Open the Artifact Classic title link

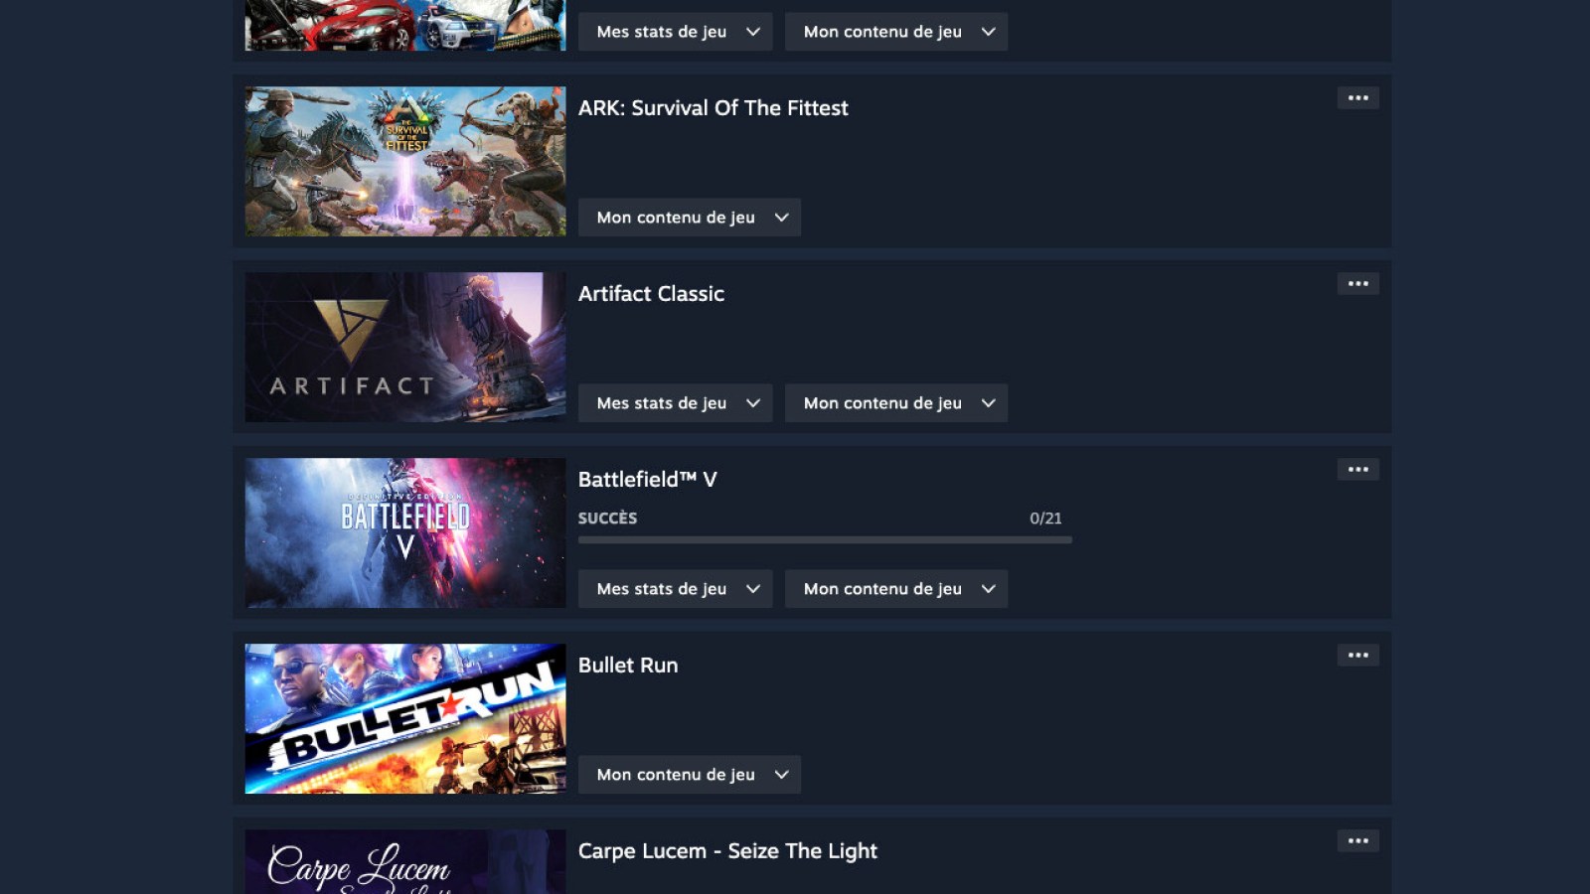[651, 294]
